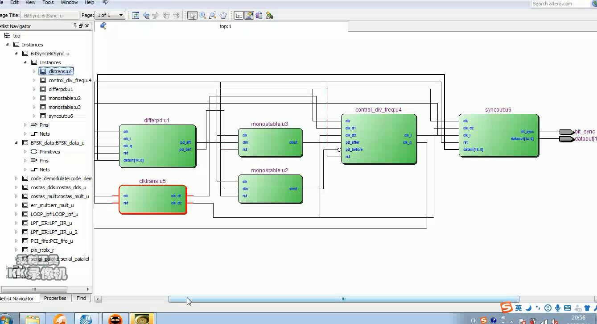This screenshot has width=597, height=324.
Task: Click the green bird's-eye view icon
Action: click(x=269, y=15)
